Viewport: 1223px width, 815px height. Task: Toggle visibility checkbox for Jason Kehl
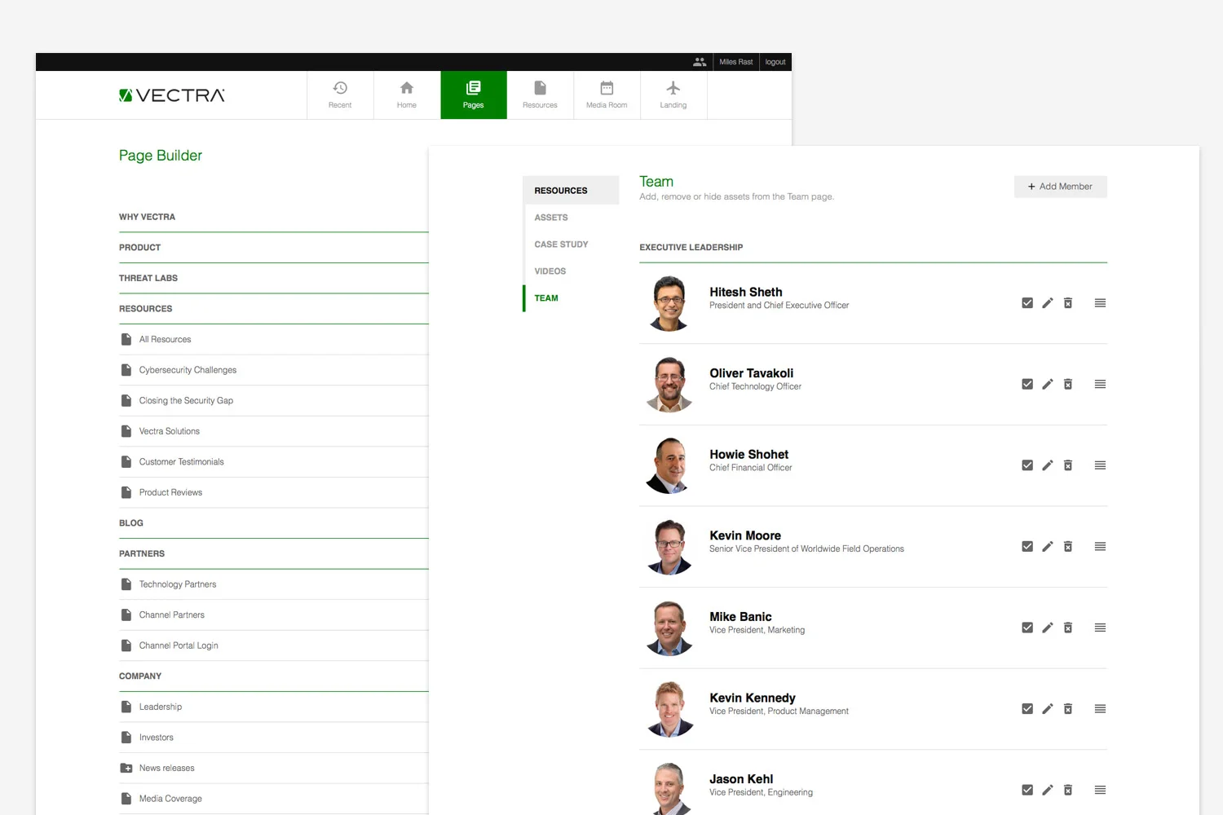(1027, 790)
